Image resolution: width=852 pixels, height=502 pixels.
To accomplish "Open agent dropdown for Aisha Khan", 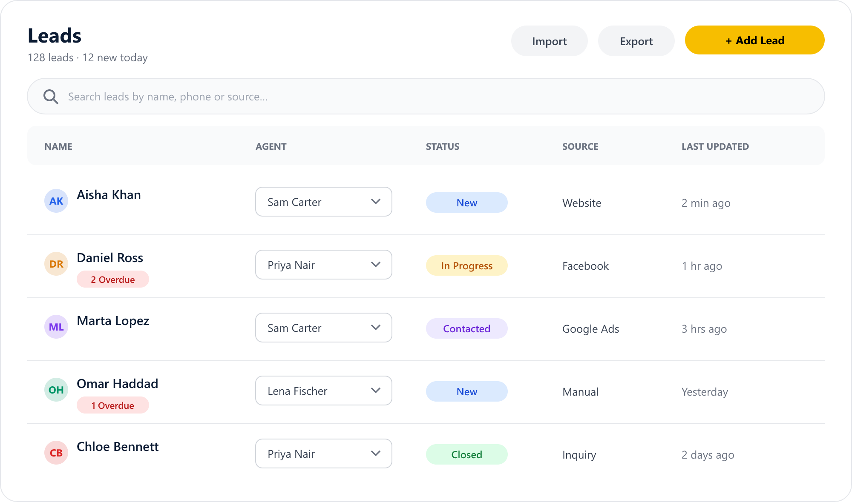I will click(x=324, y=202).
